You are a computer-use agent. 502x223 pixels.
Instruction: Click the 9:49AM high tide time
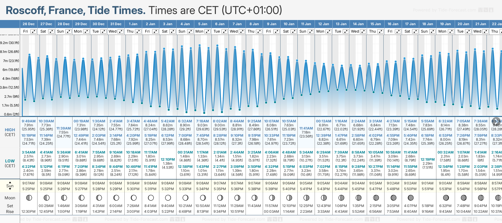[29, 121]
